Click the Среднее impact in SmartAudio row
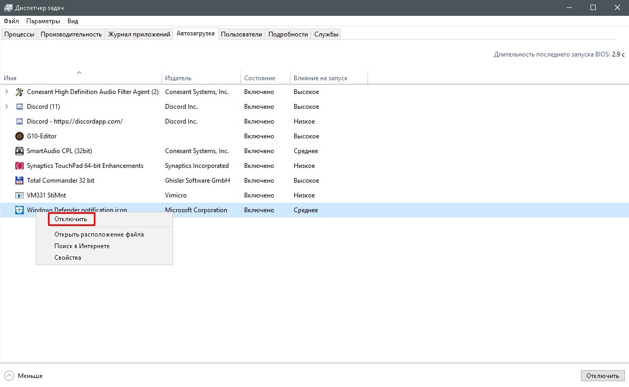Image resolution: width=629 pixels, height=387 pixels. [x=306, y=151]
